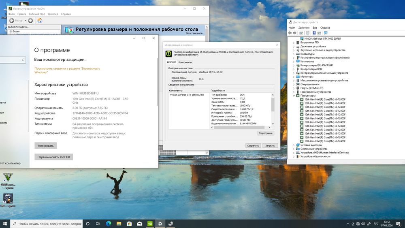This screenshot has height=228, width=405.
Task: Expand the Встроенное ПО node
Action: pos(294,43)
